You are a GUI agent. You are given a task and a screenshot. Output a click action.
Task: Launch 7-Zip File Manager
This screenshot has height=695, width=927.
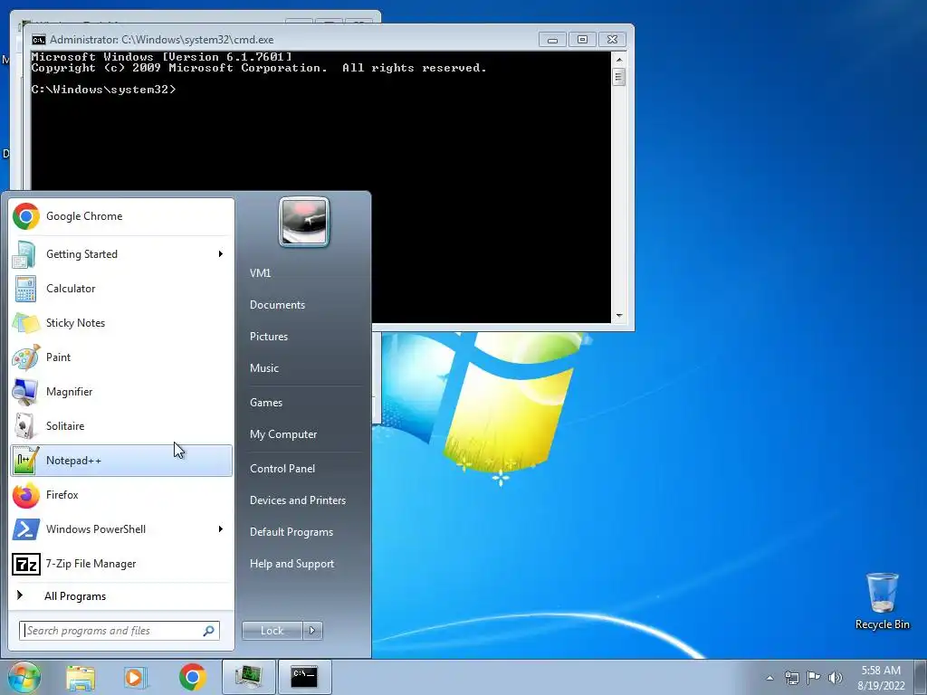(x=121, y=564)
